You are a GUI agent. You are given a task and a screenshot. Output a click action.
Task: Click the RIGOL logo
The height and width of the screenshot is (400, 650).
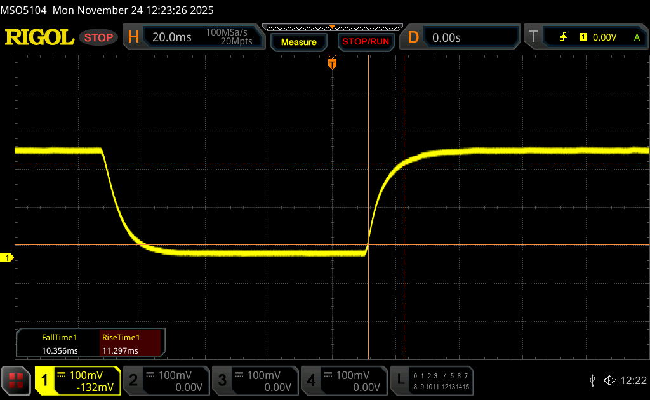[39, 37]
